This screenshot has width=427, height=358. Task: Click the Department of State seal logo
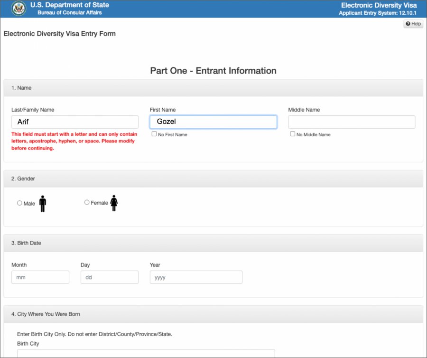(x=18, y=9)
